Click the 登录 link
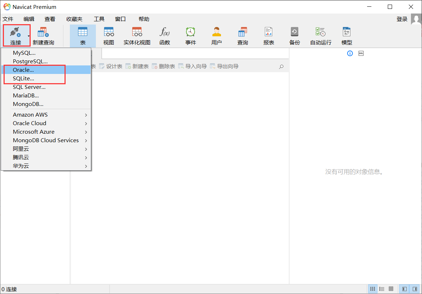This screenshot has height=294, width=422. pyautogui.click(x=402, y=19)
